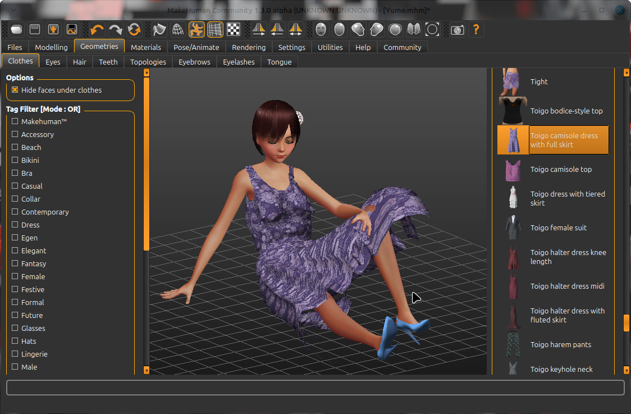
Task: Select the face front view icon
Action: (x=321, y=29)
